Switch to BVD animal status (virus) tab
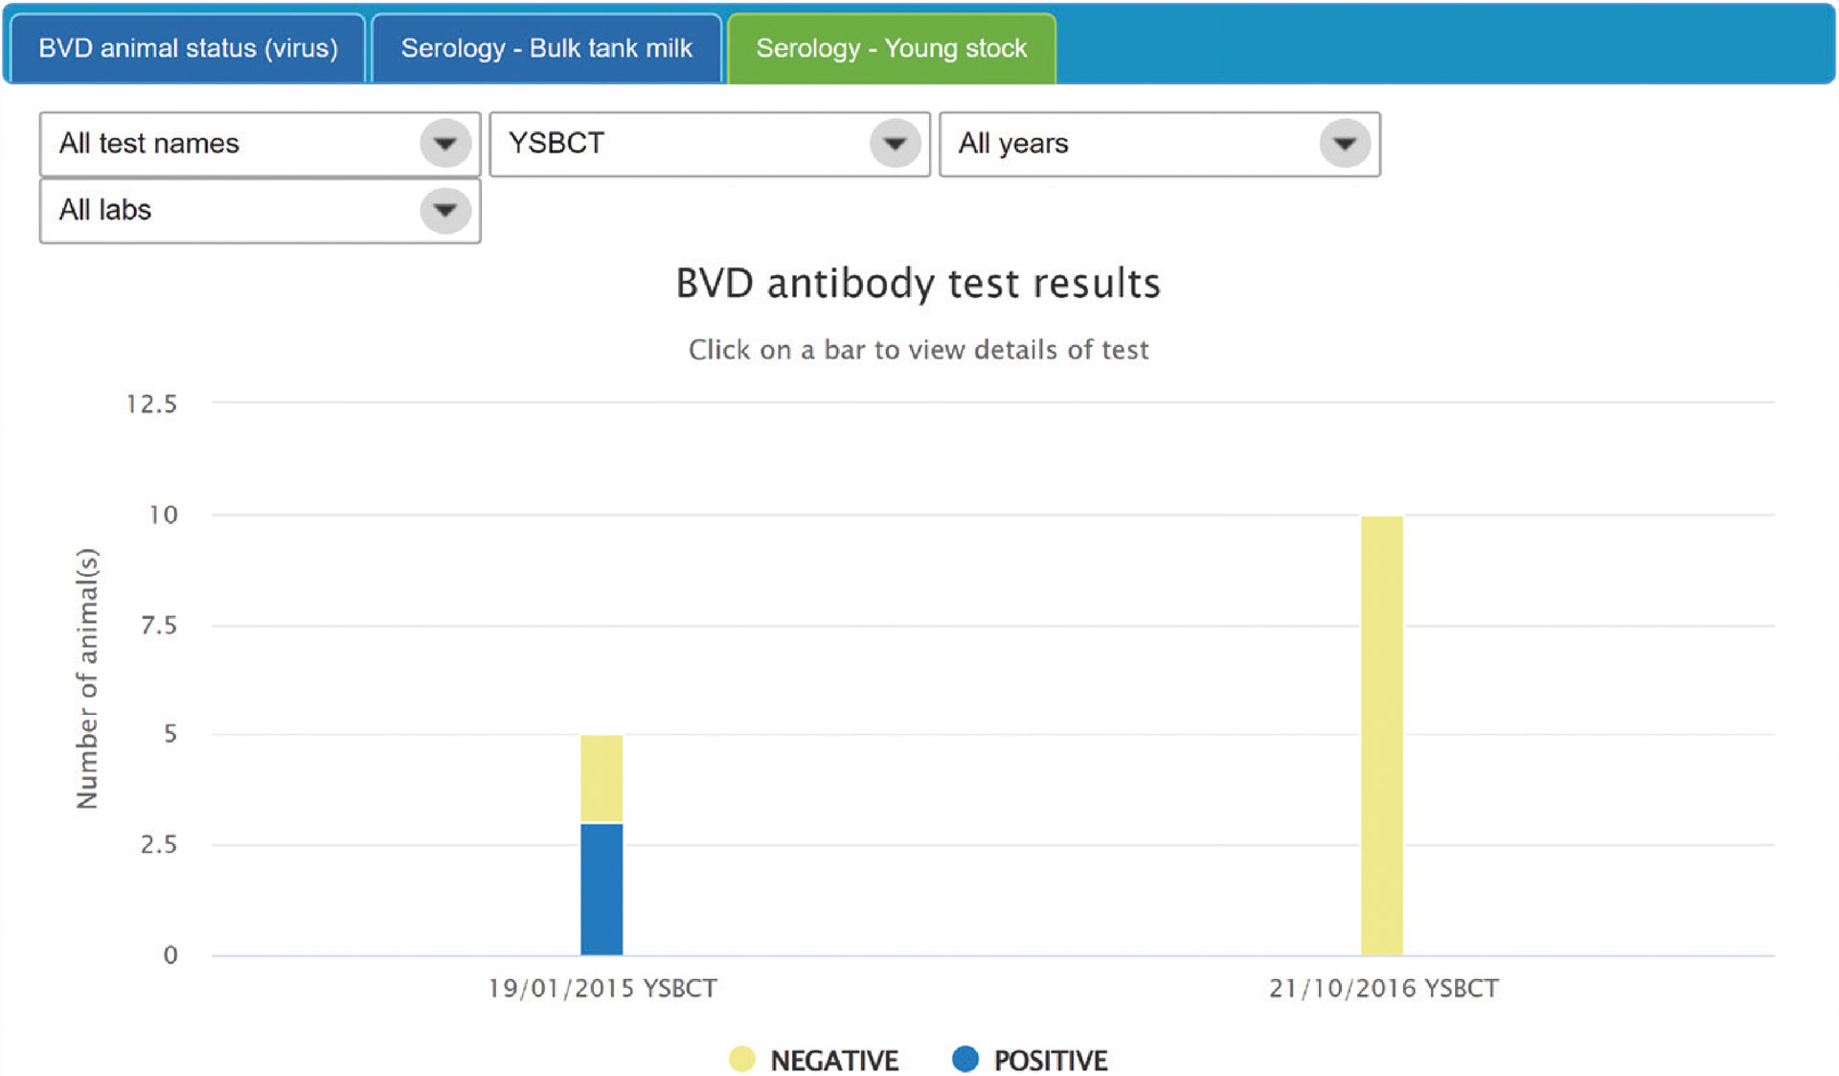This screenshot has height=1076, width=1839. tap(188, 48)
